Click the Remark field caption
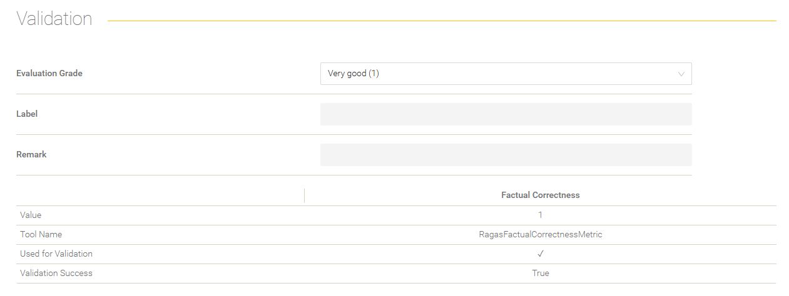The width and height of the screenshot is (789, 296). coord(31,154)
